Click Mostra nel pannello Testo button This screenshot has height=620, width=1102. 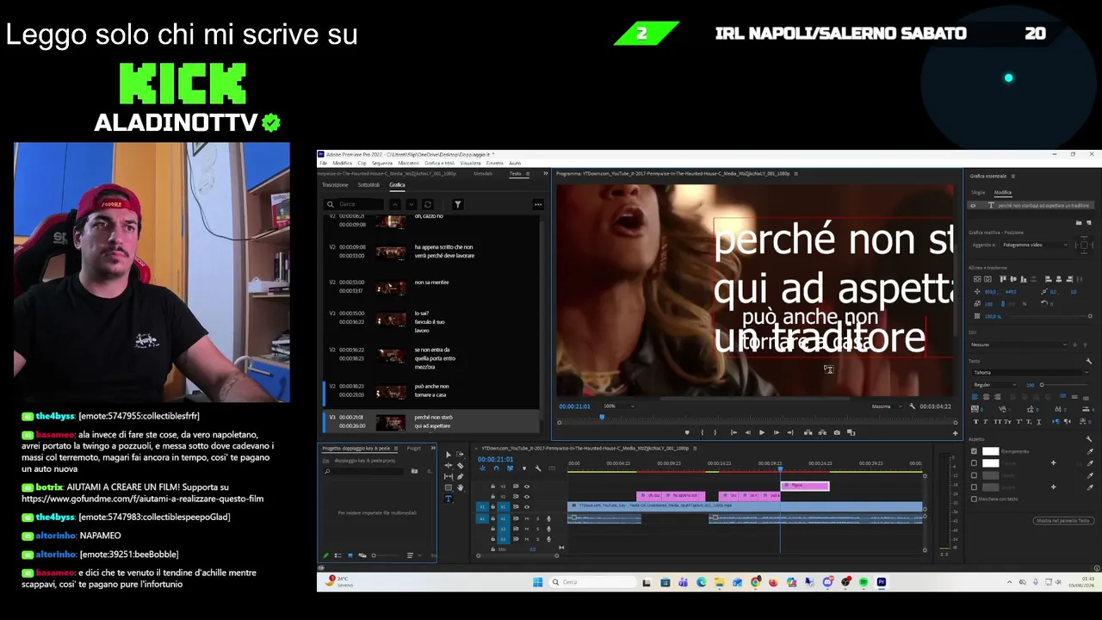click(x=1063, y=521)
